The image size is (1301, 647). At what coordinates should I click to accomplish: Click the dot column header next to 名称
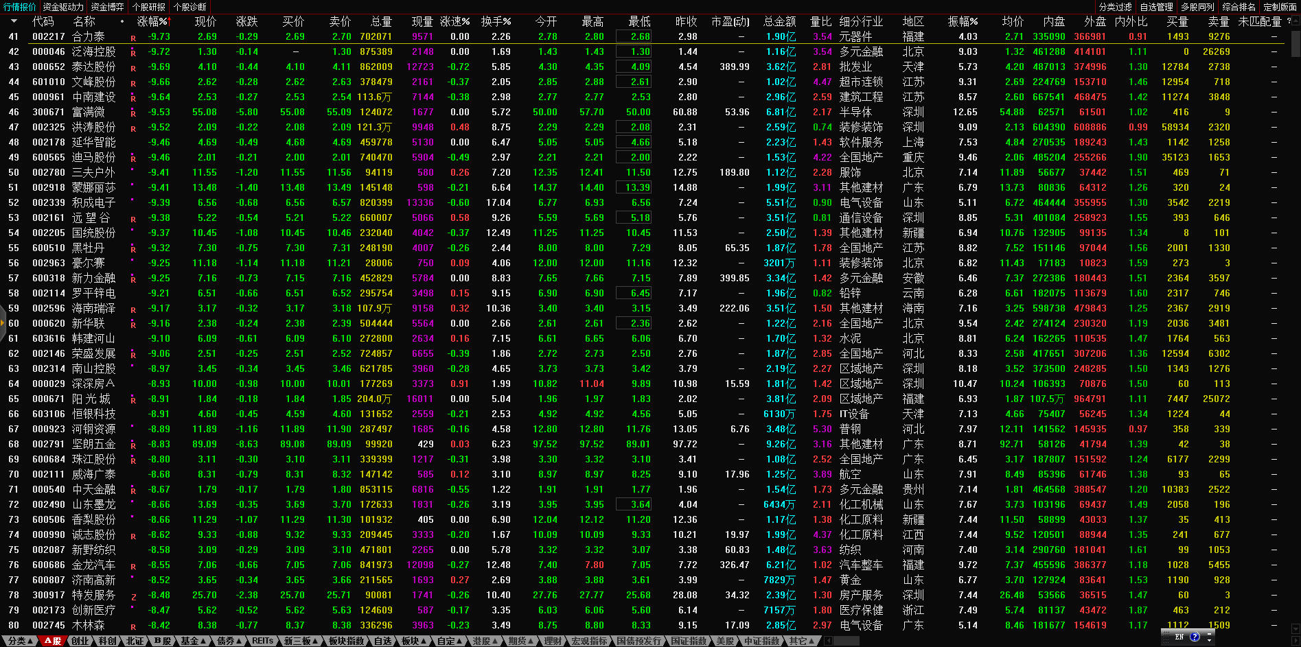click(122, 21)
